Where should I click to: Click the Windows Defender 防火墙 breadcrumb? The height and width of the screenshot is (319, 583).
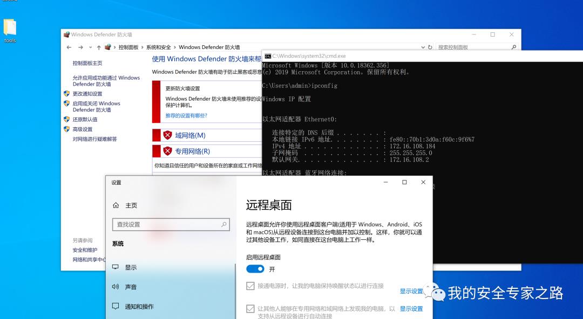[209, 47]
